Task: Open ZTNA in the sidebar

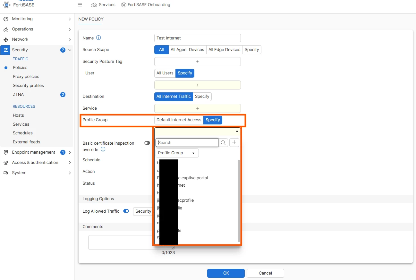Action: tap(18, 95)
